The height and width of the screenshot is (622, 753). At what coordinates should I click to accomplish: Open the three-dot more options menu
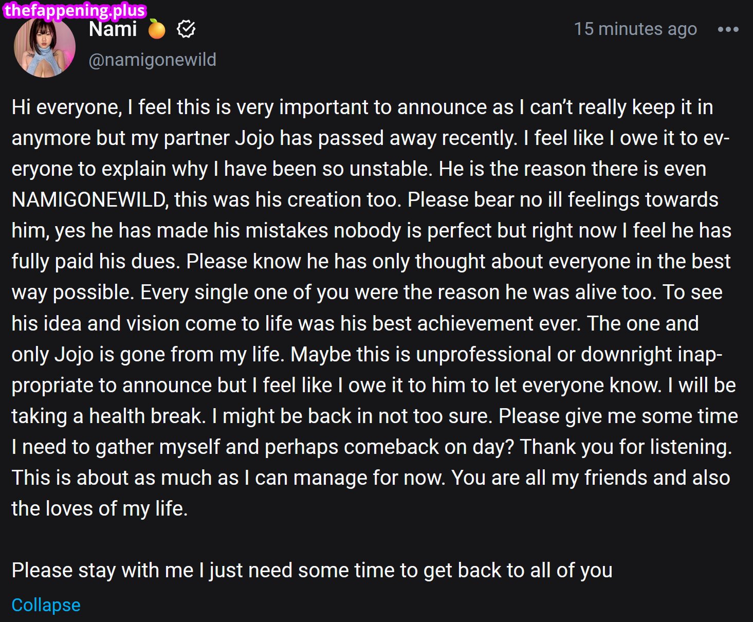[728, 30]
